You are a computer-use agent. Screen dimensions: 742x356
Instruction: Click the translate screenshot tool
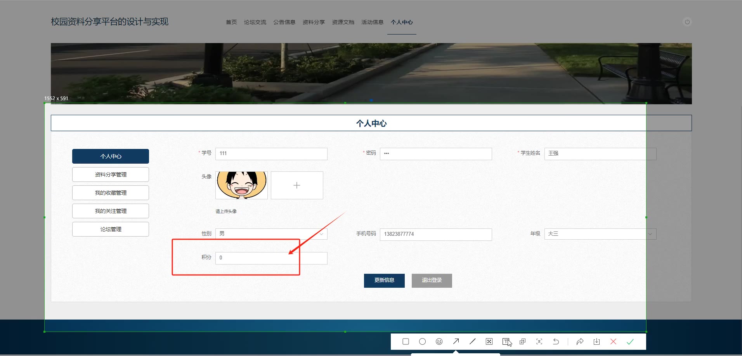pos(522,342)
